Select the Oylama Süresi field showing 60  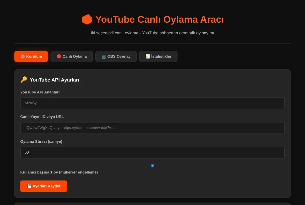pyautogui.click(x=152, y=152)
